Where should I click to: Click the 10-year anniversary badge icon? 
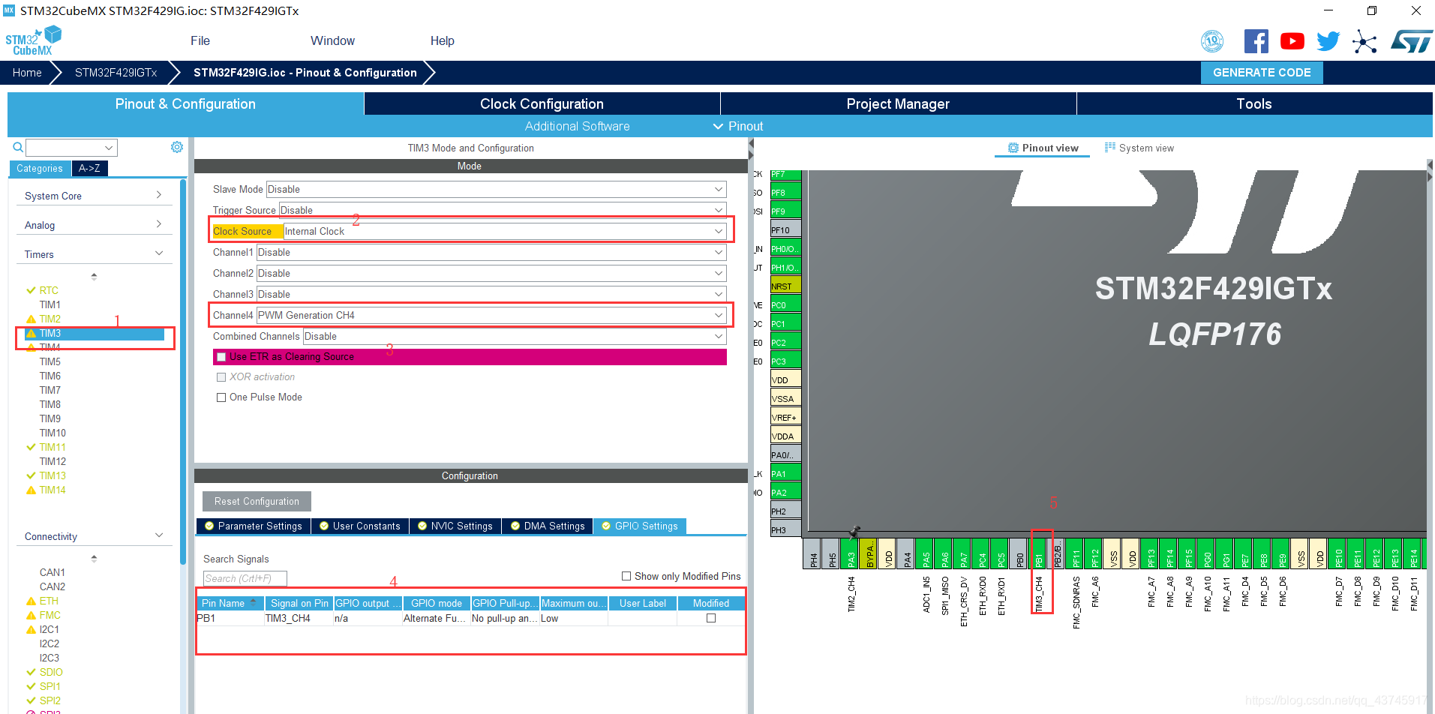pos(1212,41)
